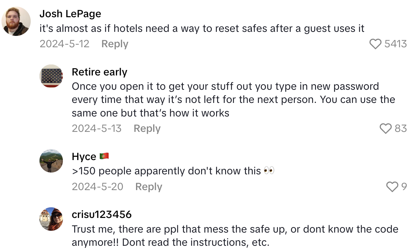Click the username Josh LePage
This screenshot has height=252, width=419.
tap(71, 14)
